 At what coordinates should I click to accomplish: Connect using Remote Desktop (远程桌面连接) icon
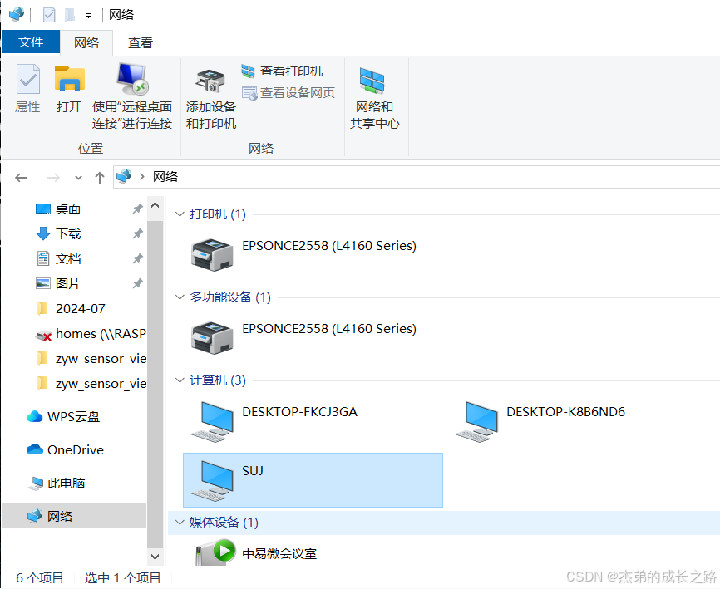(132, 96)
